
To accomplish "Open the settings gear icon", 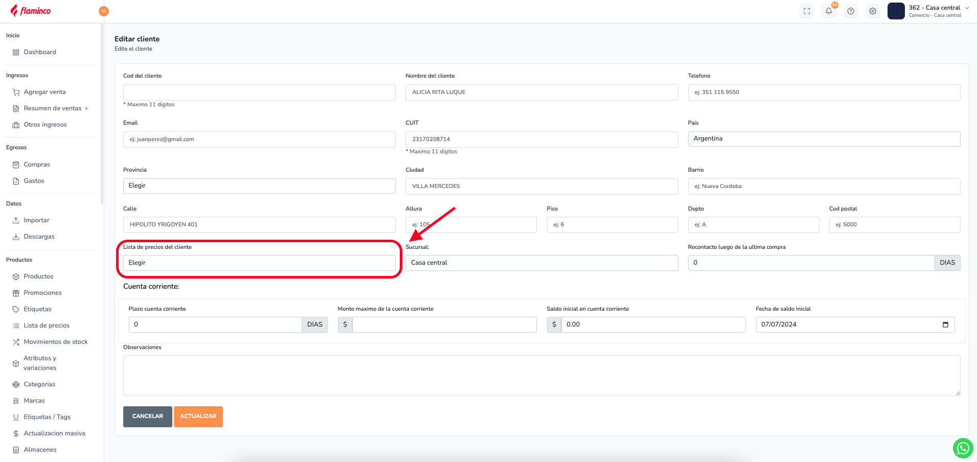I will point(873,11).
